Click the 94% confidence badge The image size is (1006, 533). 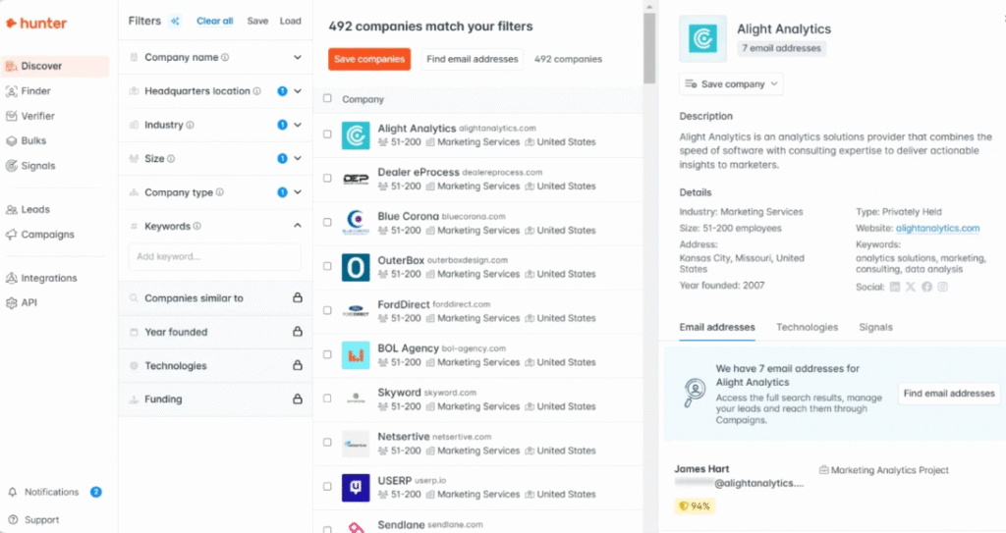[x=695, y=506]
